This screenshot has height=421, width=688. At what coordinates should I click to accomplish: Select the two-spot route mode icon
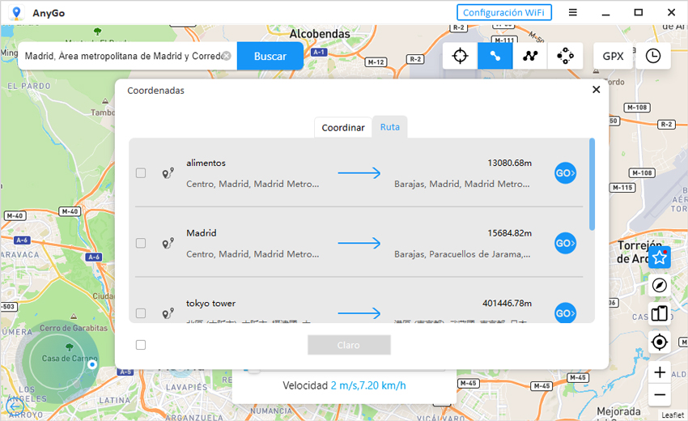pyautogui.click(x=495, y=56)
